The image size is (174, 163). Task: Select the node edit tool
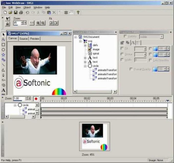[x=3, y=40]
